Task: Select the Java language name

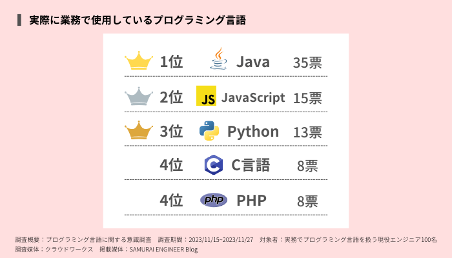Action: click(253, 62)
